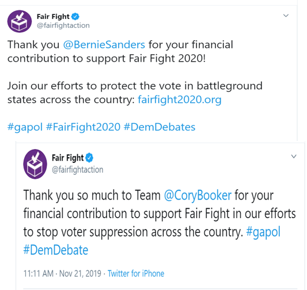Image resolution: width=307 pixels, height=290 pixels.
Task: Open the @BernieSanders mention
Action: 104,44
